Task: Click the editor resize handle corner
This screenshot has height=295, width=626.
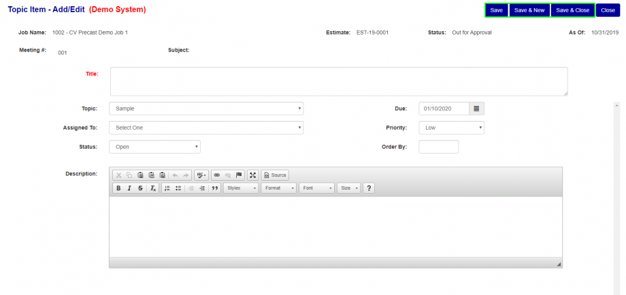Action: (x=559, y=264)
